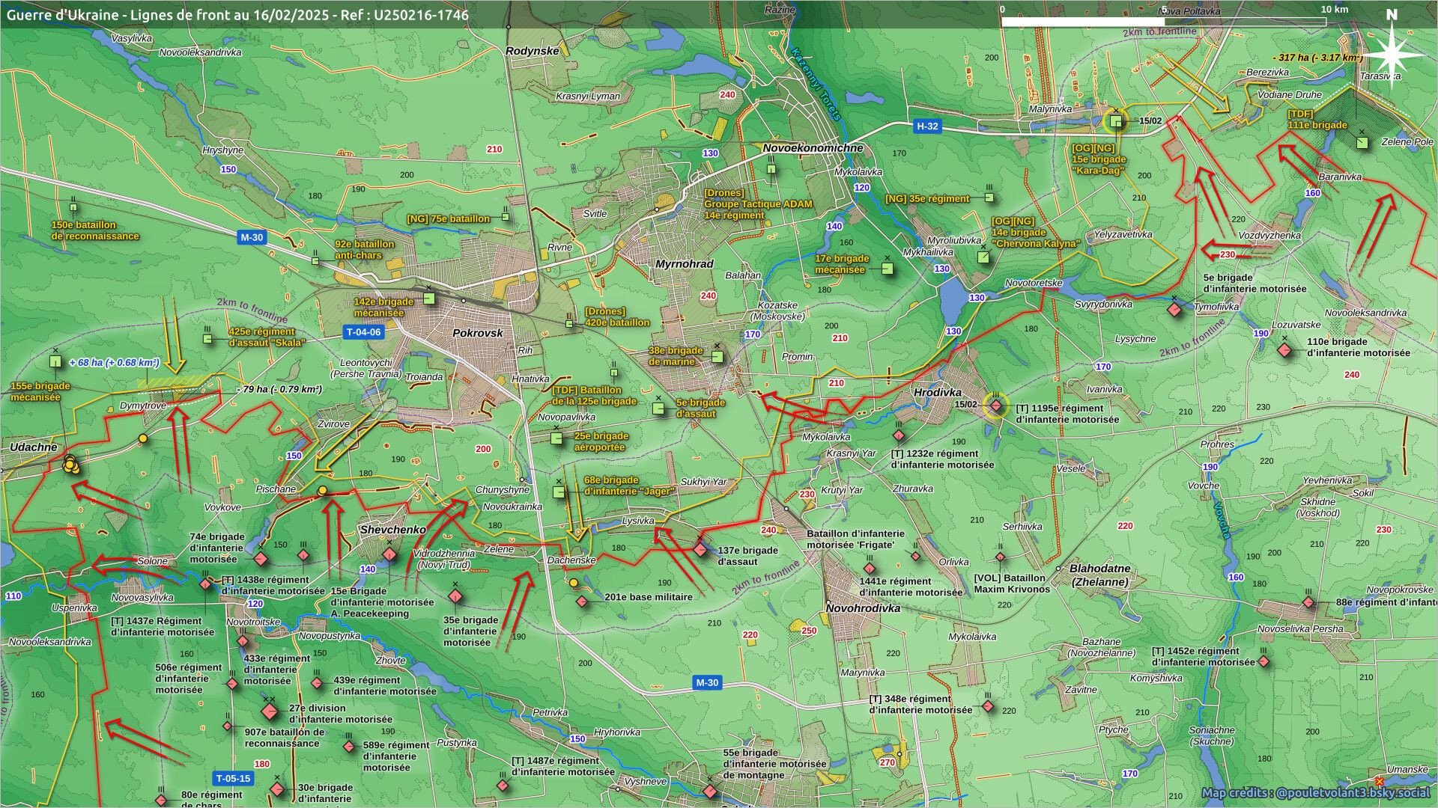The image size is (1438, 808).
Task: Select the 14e brigade Chervona Kalyna marker
Action: [x=983, y=257]
